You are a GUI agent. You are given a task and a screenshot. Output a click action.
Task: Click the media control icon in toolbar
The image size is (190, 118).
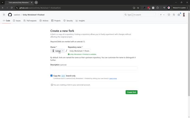164,8
